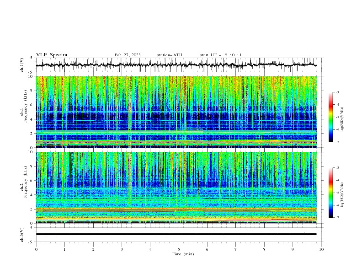Click time axis tick label "2"
362x280 pixels.
pyautogui.click(x=93, y=249)
